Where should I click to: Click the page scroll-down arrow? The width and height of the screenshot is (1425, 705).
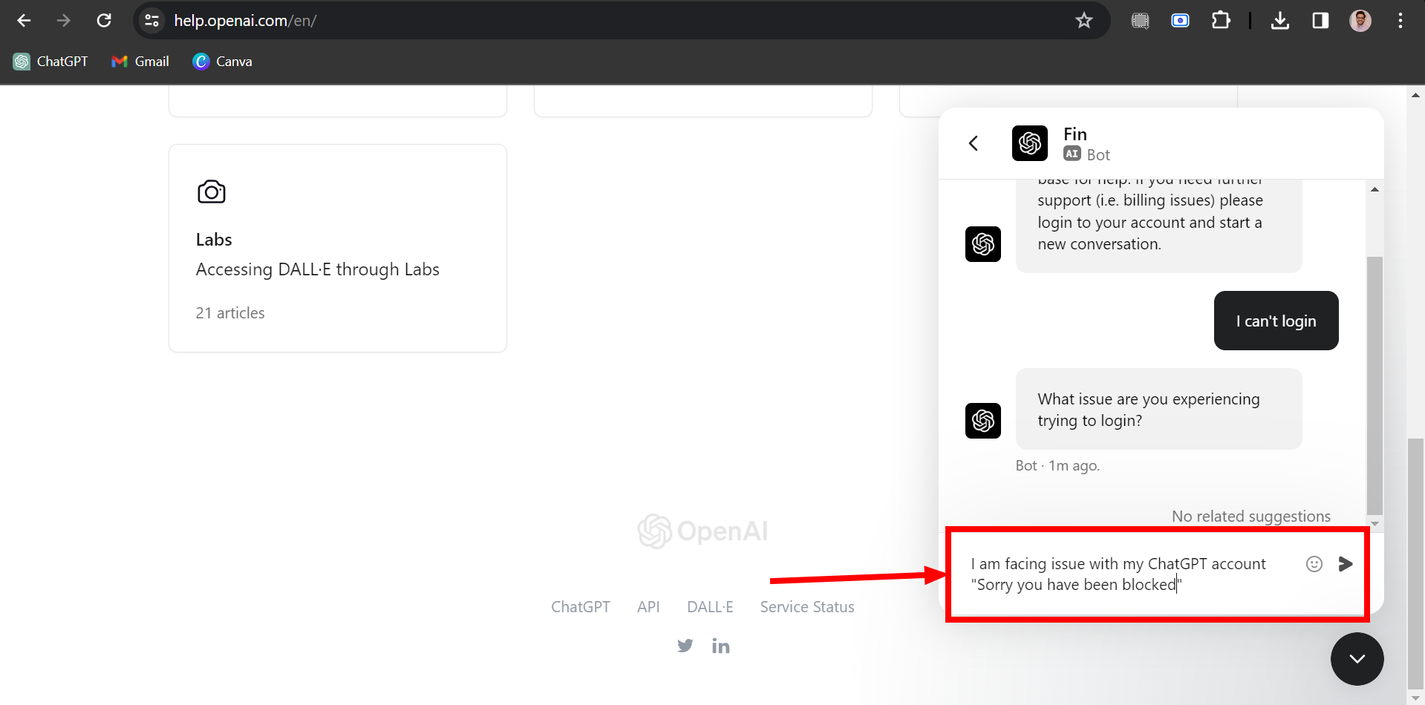[x=1415, y=698]
